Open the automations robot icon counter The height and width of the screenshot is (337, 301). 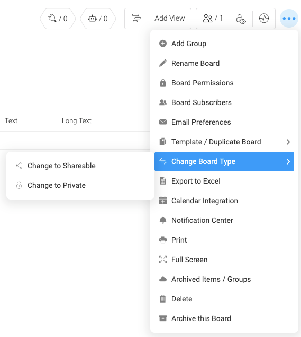coord(98,19)
